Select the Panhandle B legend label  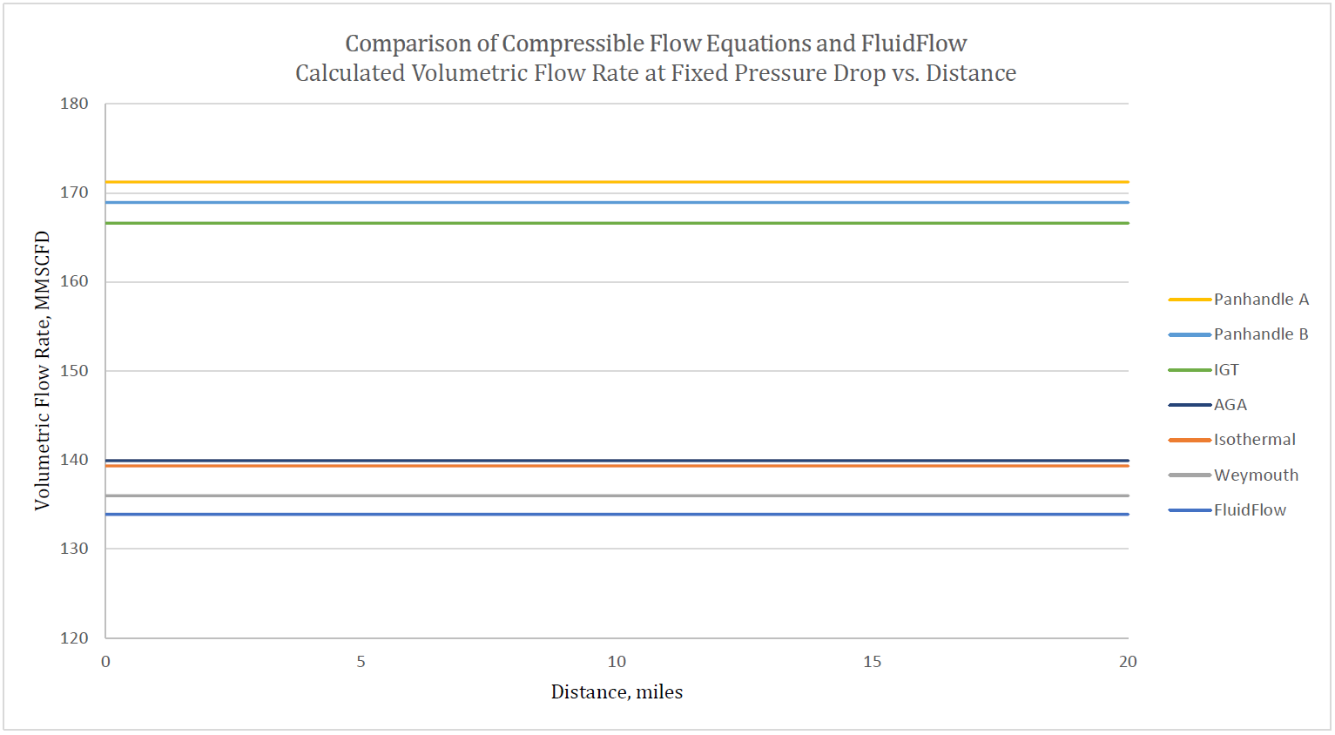pos(1261,334)
